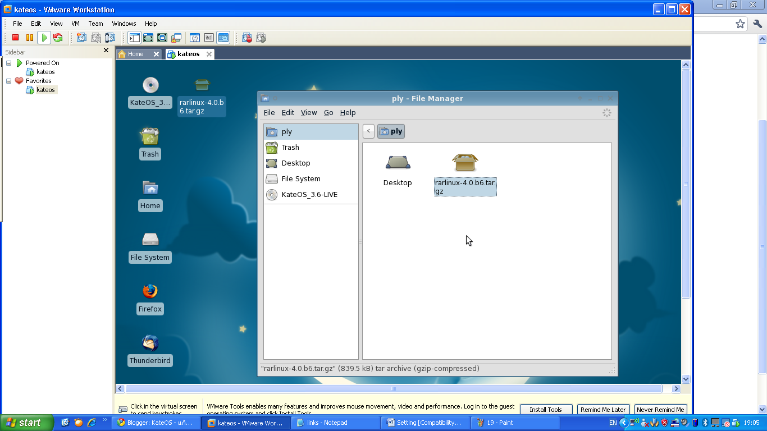Toggle the Unity mode toolbar icon

pos(176,38)
